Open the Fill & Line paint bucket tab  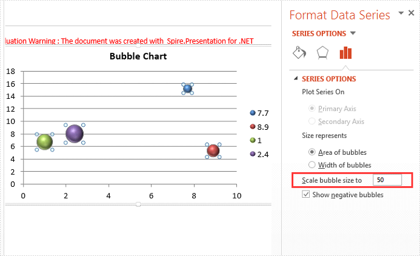coord(299,53)
